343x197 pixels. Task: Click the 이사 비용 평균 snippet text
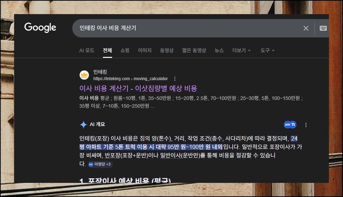tap(94, 98)
